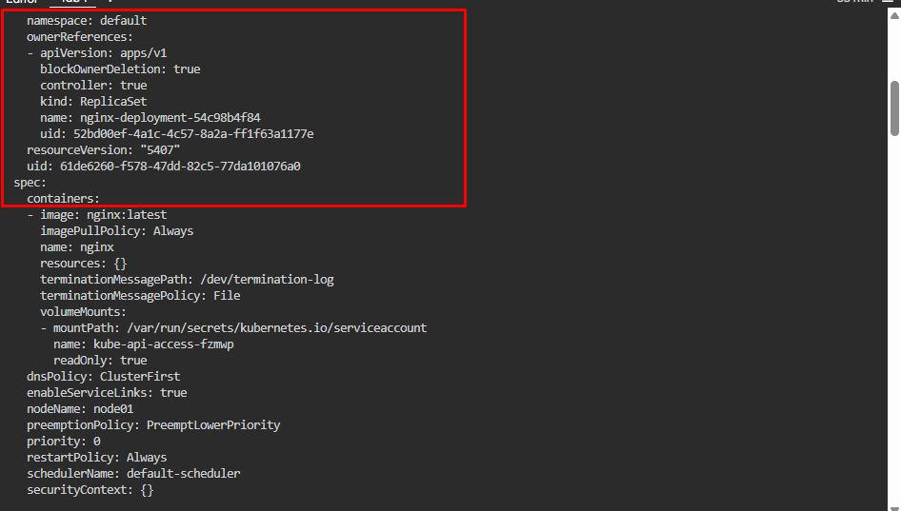Click the resourceVersion "5407" line

(103, 149)
